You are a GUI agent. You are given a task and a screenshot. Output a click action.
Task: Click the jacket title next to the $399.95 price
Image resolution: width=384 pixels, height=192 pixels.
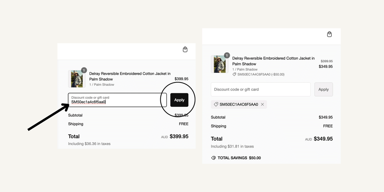130,76
